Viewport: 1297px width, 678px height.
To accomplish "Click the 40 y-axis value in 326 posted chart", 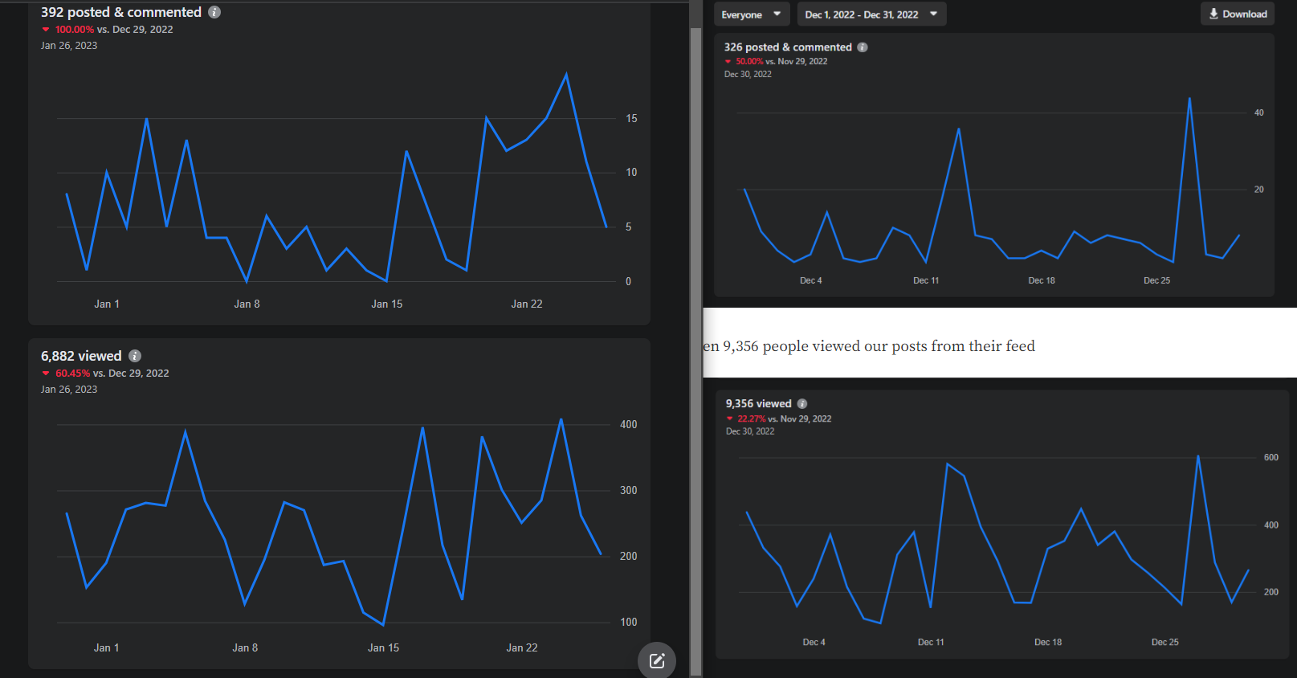I will [x=1259, y=113].
